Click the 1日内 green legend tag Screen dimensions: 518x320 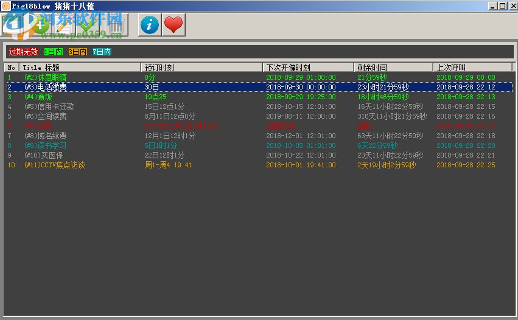54,52
